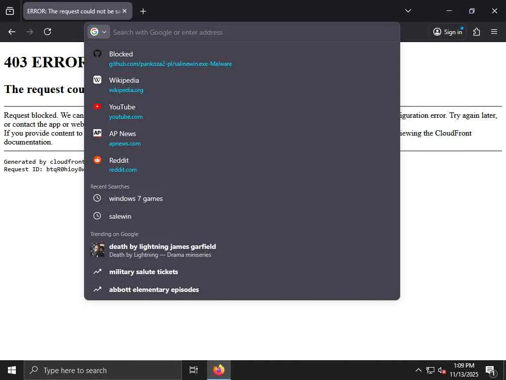Click the reddit.com URL text
This screenshot has height=380, width=506.
(x=123, y=170)
